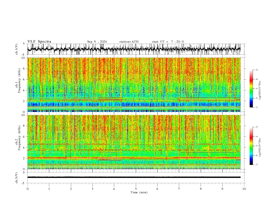275x212 pixels.
Task: Click the time axis tick label "3"
Action: pyautogui.click(x=92, y=189)
